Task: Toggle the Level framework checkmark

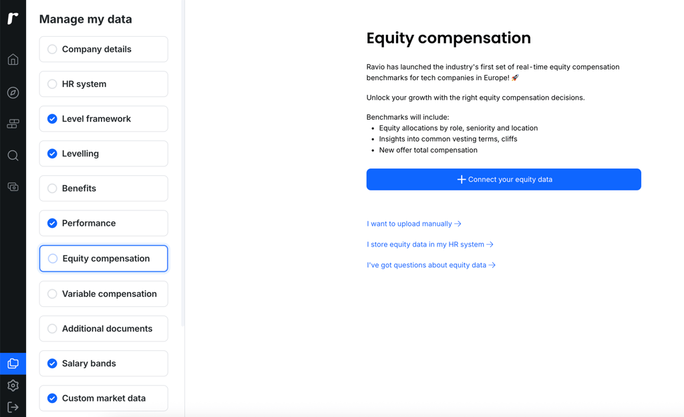Action: (x=52, y=119)
